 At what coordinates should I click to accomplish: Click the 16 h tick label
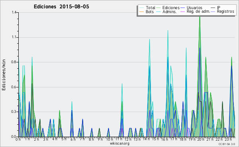coord(164,139)
